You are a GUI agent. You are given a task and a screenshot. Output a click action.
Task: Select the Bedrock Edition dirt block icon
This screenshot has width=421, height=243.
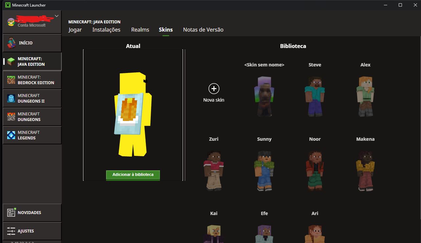(x=11, y=80)
